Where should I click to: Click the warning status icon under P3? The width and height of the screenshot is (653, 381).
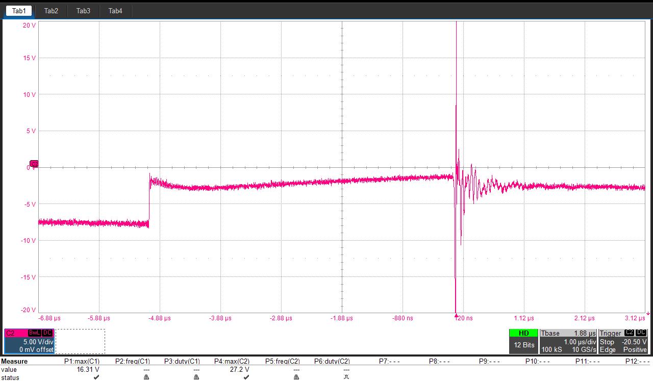coord(196,377)
